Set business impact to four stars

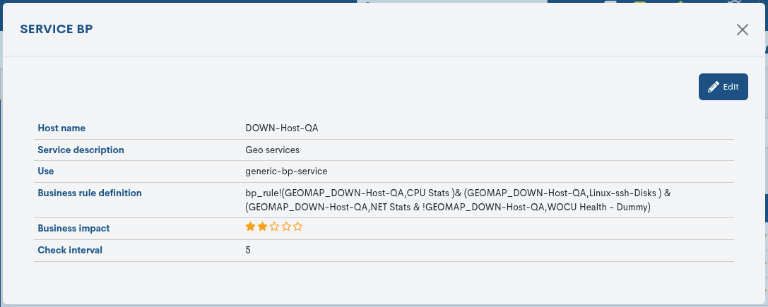286,227
